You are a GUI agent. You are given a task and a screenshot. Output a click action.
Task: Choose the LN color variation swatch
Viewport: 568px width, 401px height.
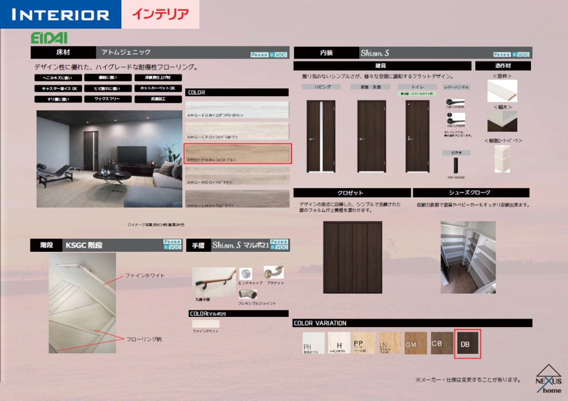pos(390,343)
